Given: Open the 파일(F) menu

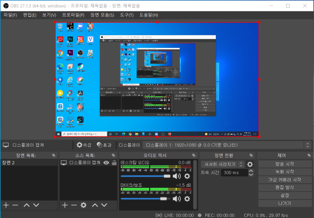Looking at the screenshot, I should coord(10,15).
